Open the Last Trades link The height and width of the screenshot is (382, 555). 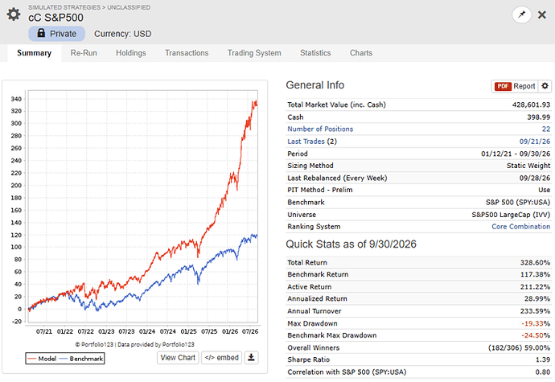point(306,142)
